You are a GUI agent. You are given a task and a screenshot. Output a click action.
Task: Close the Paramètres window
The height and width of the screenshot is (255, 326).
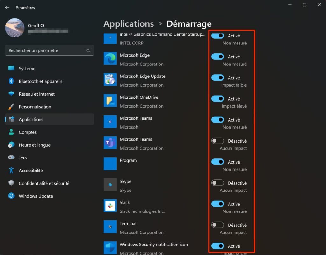[319, 5]
